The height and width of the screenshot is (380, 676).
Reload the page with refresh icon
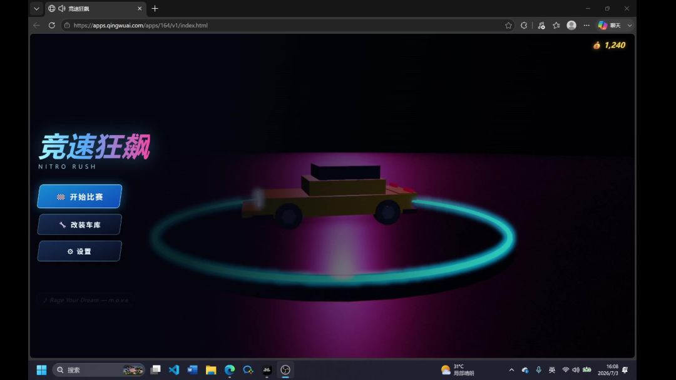click(52, 26)
